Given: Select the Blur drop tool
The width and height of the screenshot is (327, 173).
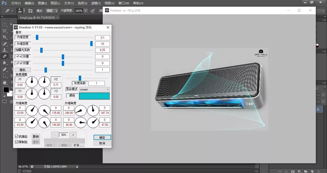Looking at the screenshot, I should (x=4, y=63).
